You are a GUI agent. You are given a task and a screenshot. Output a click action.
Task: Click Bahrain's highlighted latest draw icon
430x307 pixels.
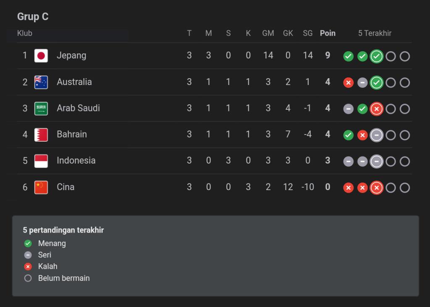point(377,135)
